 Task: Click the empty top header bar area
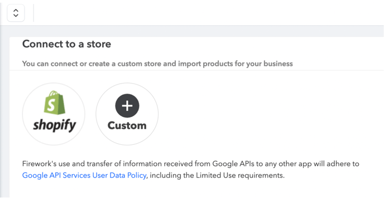click(x=208, y=13)
